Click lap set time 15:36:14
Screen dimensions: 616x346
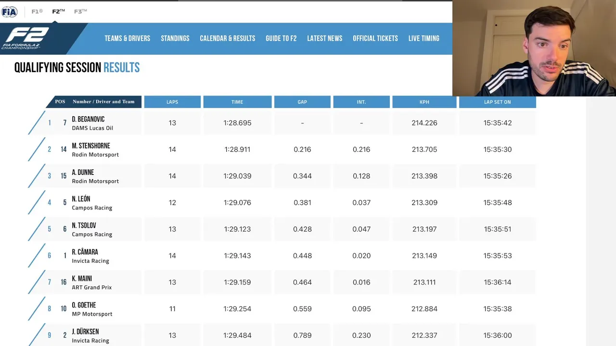(x=498, y=282)
